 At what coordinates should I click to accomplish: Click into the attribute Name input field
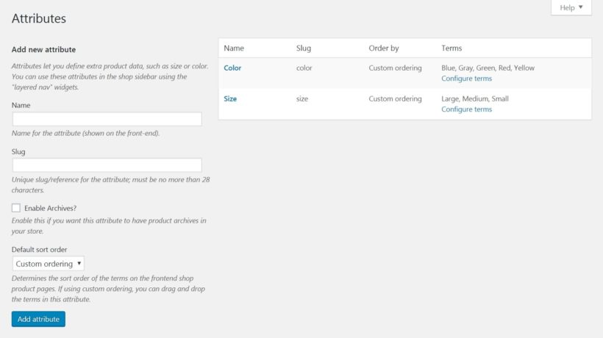[107, 119]
